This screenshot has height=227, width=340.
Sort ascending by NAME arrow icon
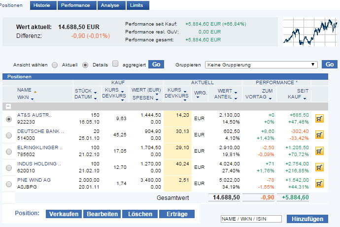point(35,92)
